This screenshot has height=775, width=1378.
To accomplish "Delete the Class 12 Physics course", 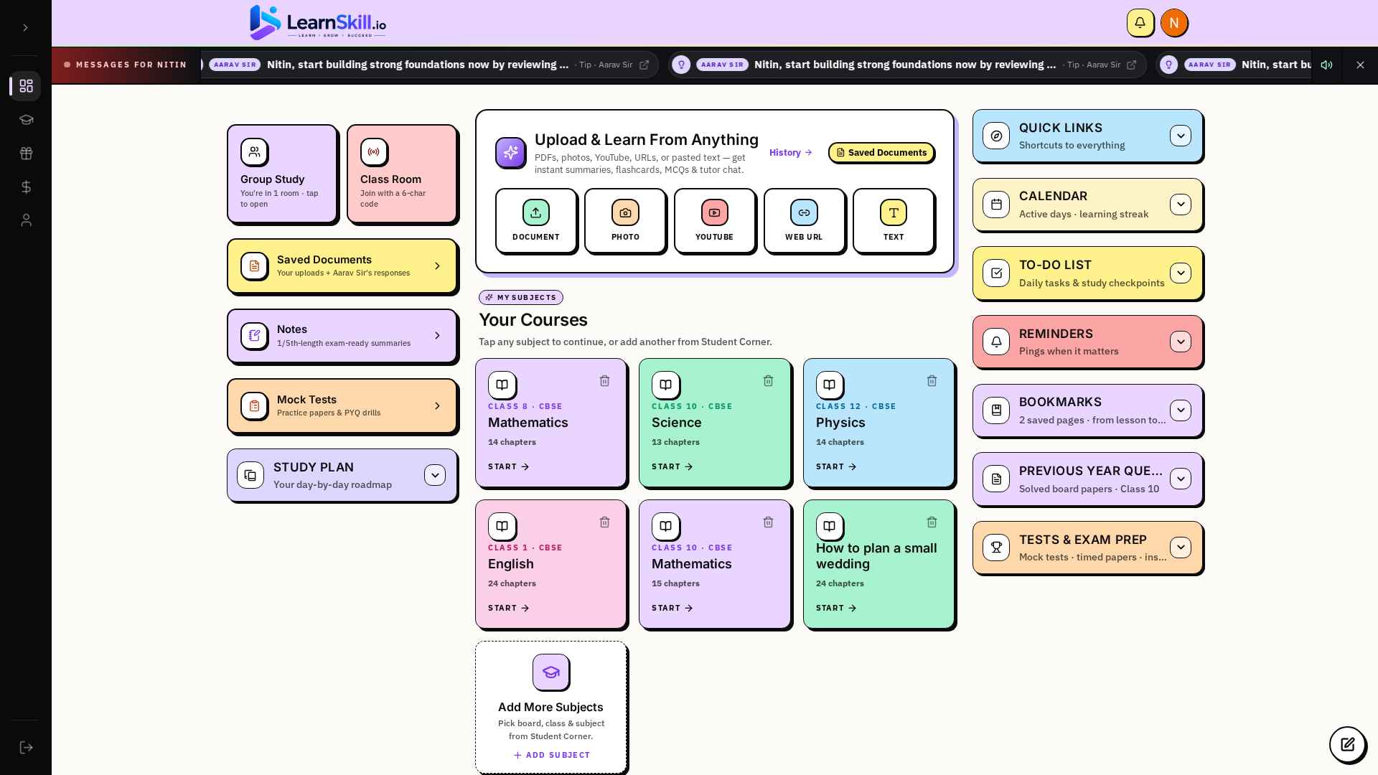I will [932, 381].
